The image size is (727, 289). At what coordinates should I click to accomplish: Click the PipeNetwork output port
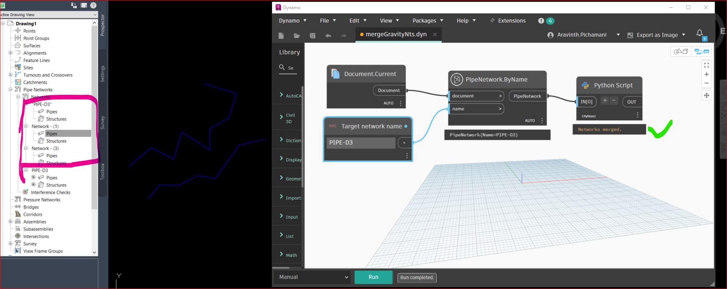click(527, 96)
